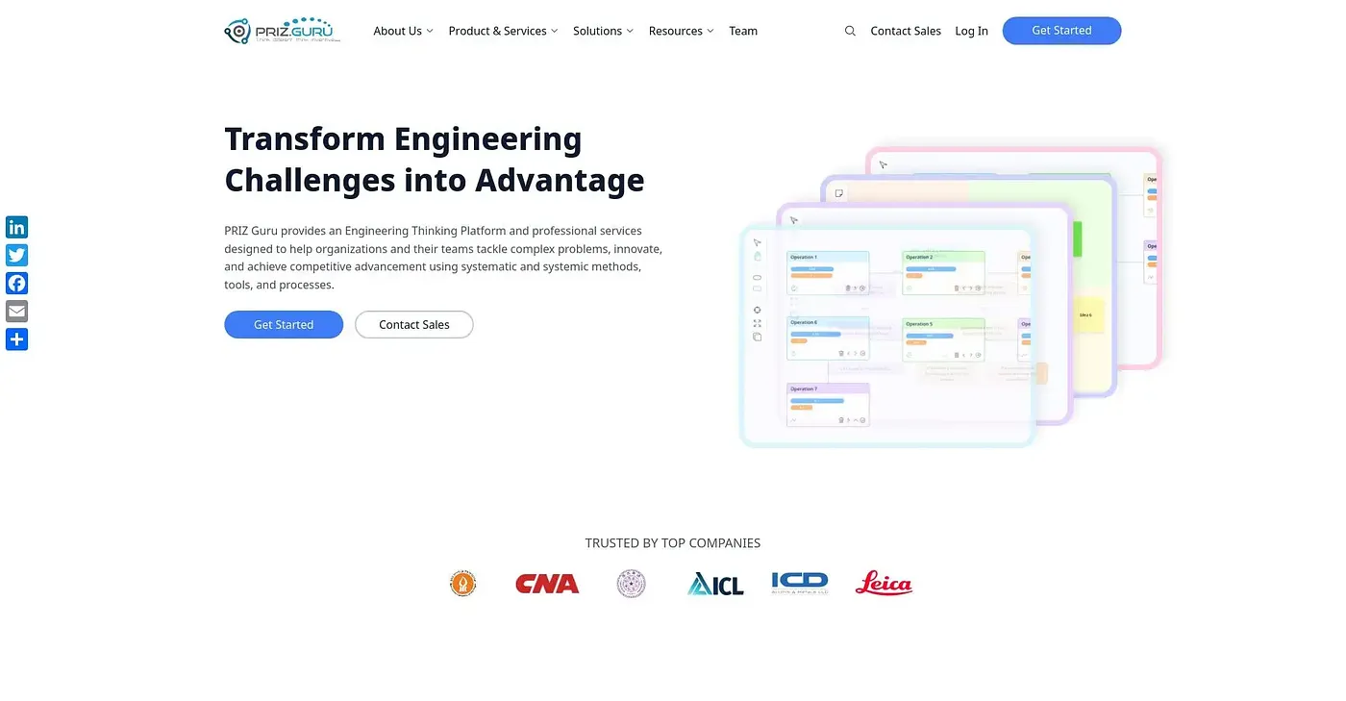Go to the Team page

[743, 31]
